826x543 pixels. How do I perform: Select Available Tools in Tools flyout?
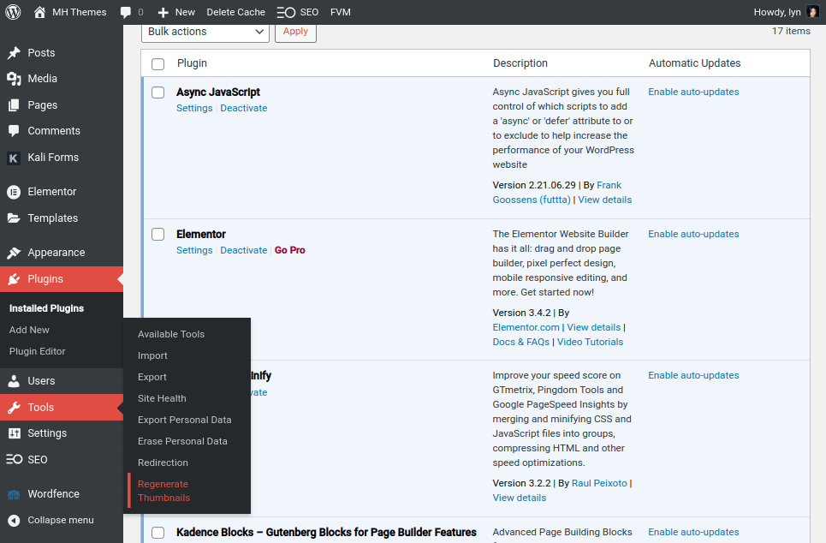click(171, 334)
